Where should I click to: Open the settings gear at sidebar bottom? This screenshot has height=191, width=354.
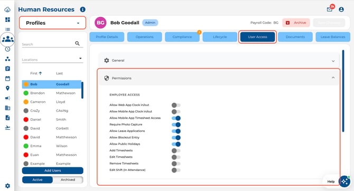(7, 186)
